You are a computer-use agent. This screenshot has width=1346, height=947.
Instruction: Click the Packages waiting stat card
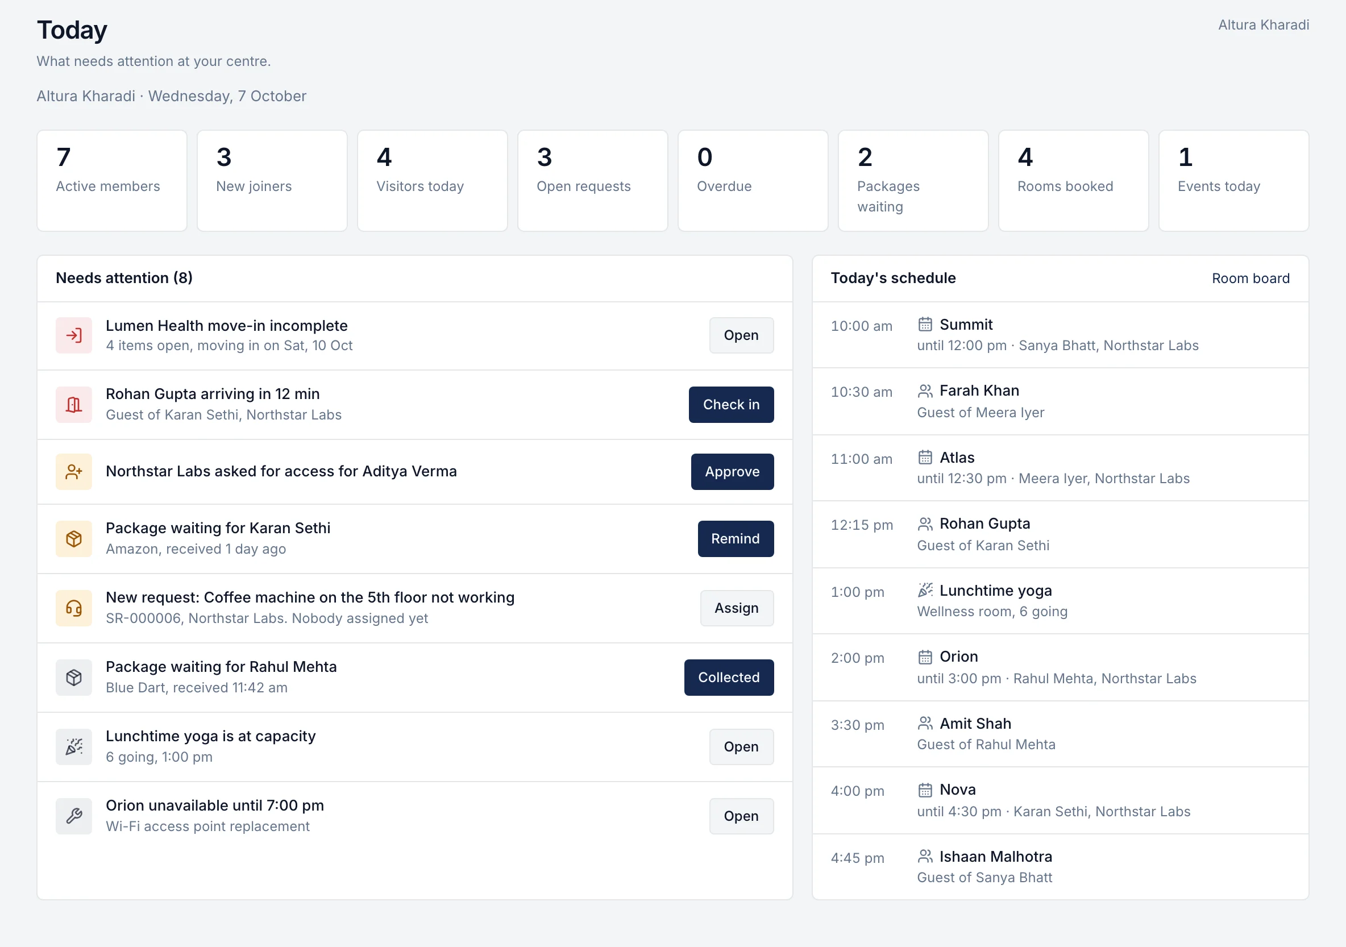(x=913, y=181)
